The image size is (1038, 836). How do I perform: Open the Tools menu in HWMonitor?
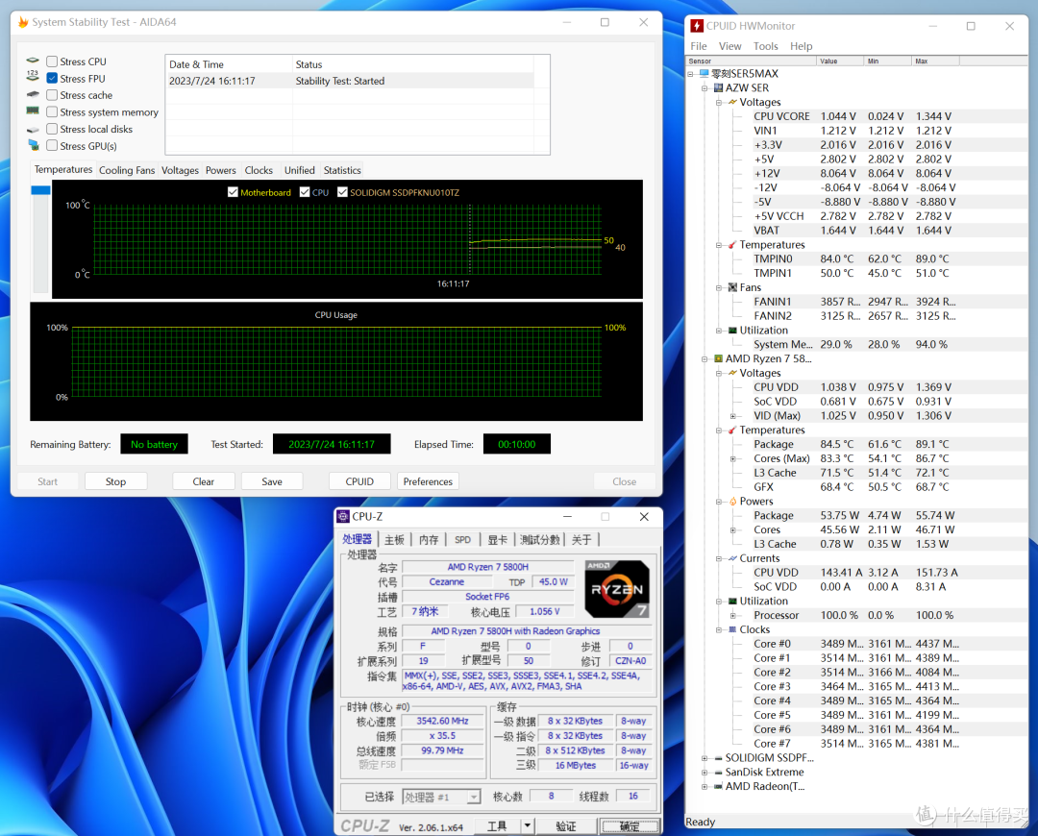[x=765, y=46]
